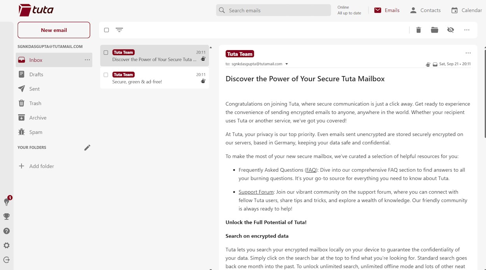Image resolution: width=486 pixels, height=270 pixels.
Task: Open the Contacts tab
Action: point(425,10)
